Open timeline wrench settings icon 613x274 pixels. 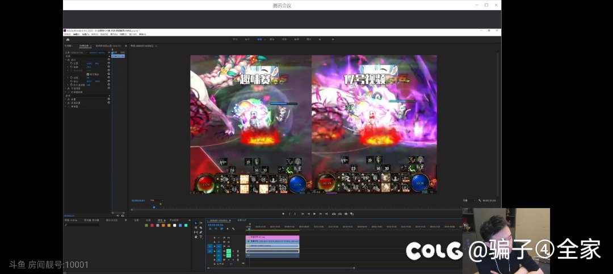233,229
